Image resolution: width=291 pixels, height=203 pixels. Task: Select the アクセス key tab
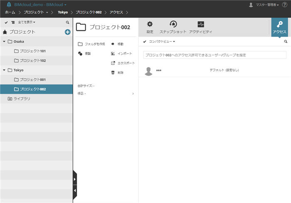[279, 27]
